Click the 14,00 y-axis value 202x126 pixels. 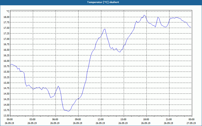pos(7,105)
